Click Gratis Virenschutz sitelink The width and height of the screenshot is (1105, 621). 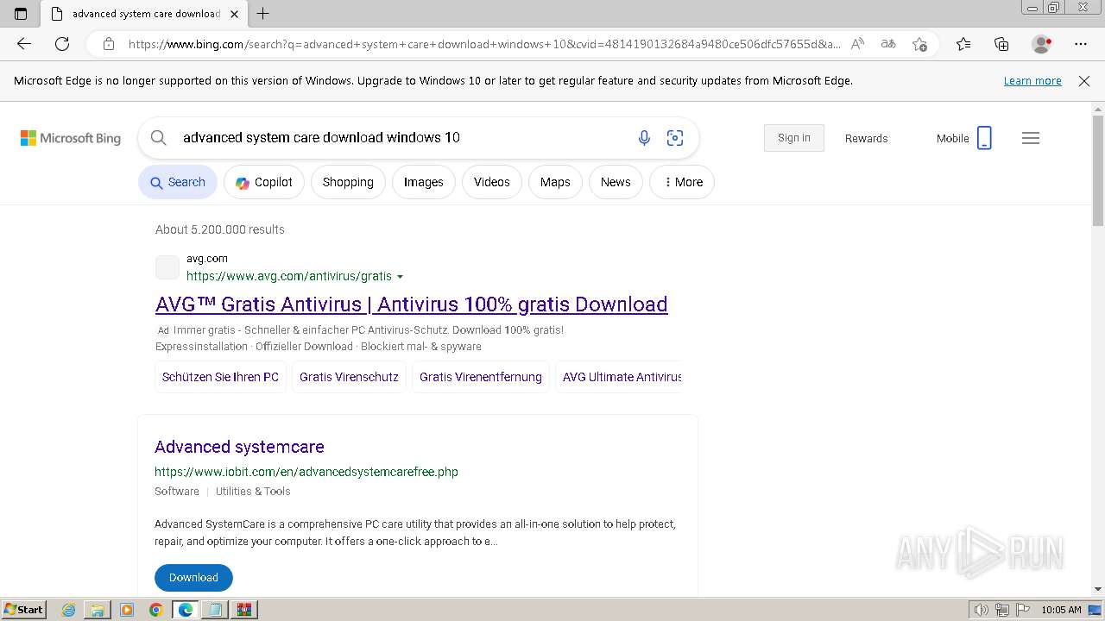(349, 377)
